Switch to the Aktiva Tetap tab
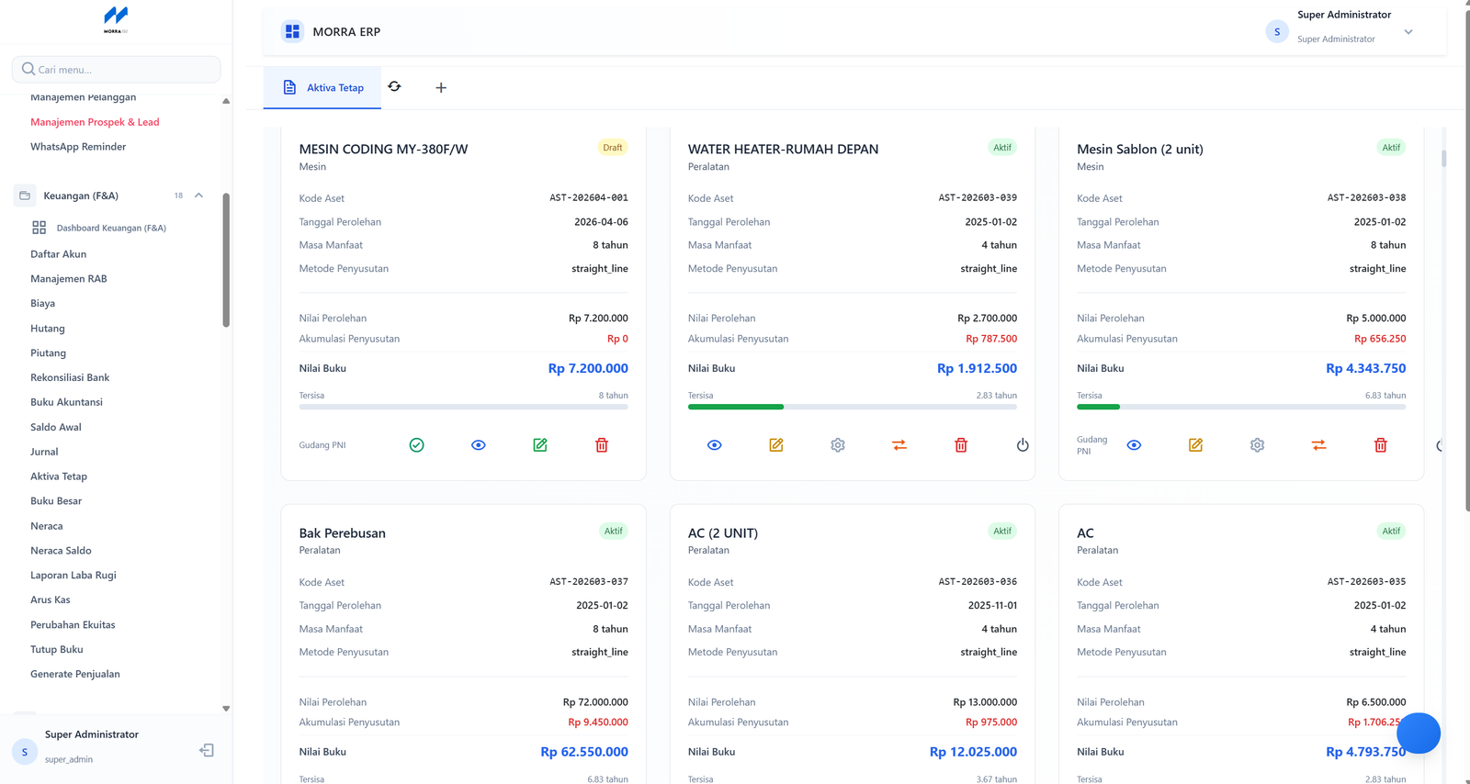 coord(322,88)
